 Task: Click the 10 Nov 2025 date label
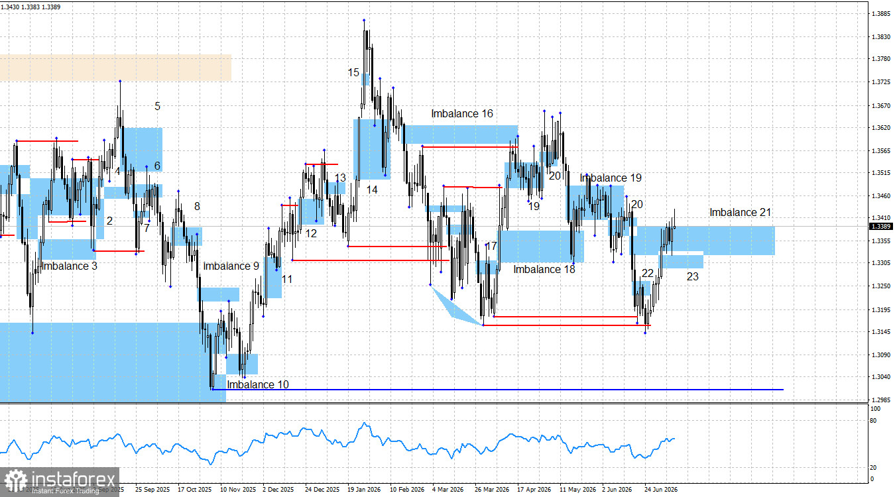click(x=237, y=490)
